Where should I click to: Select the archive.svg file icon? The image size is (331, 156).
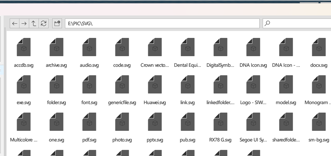click(x=56, y=47)
